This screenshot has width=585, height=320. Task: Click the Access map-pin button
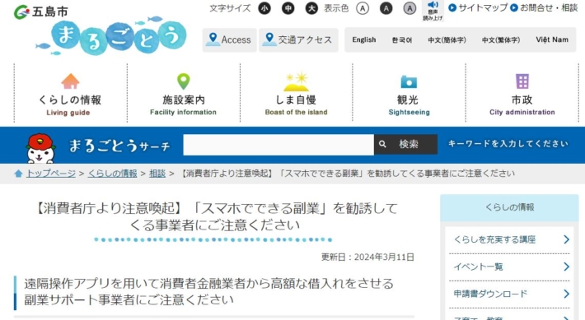pos(229,39)
